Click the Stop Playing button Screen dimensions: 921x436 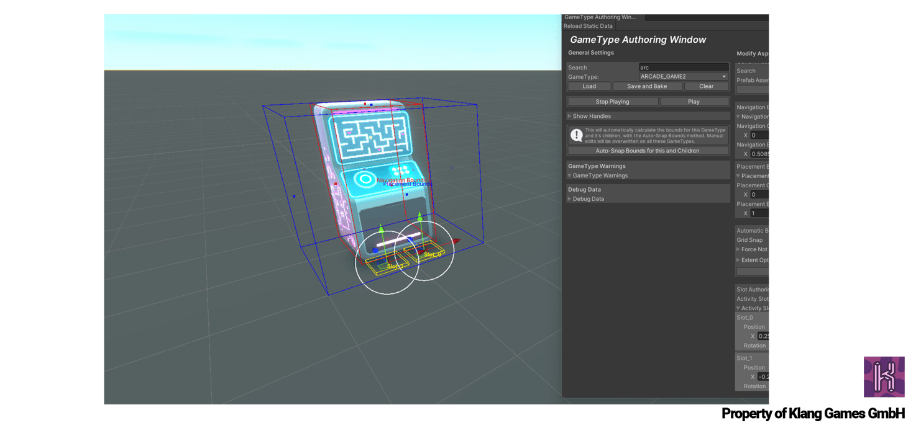tap(612, 102)
